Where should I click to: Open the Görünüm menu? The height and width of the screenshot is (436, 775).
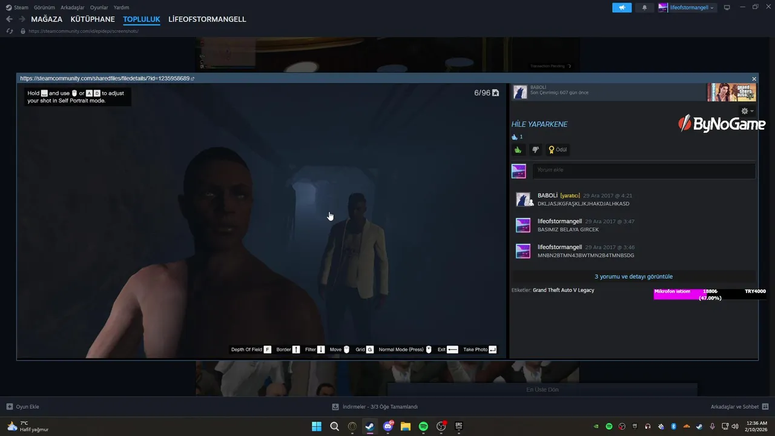pyautogui.click(x=44, y=7)
